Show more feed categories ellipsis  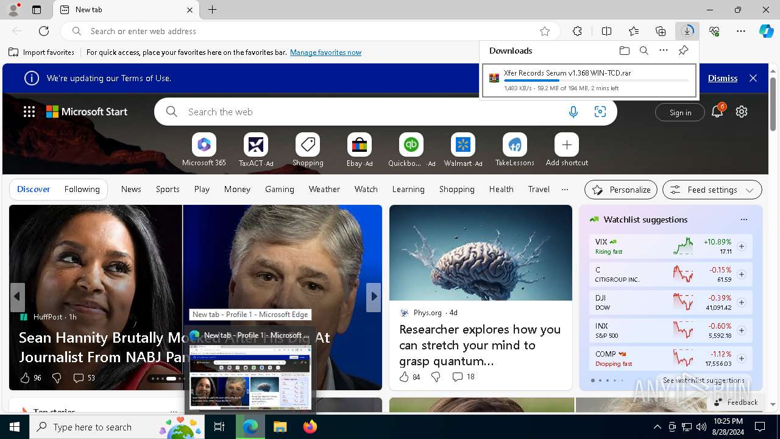(565, 190)
